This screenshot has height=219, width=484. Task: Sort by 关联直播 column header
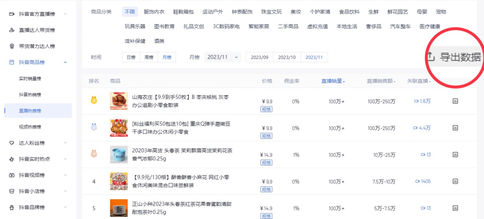coord(419,81)
